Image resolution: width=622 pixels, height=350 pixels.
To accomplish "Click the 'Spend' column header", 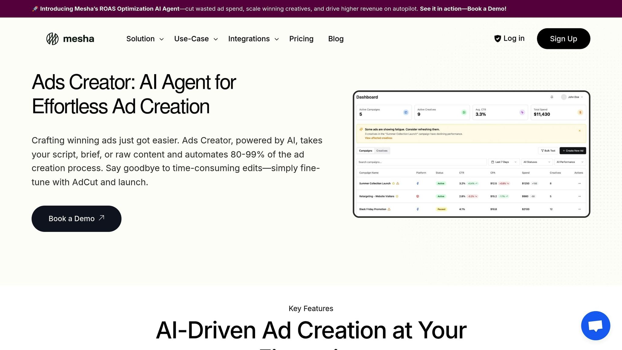I will point(525,173).
